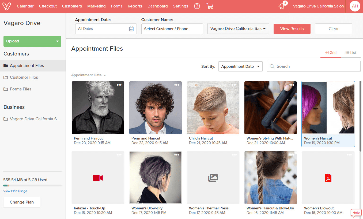The height and width of the screenshot is (219, 363).
Task: Open the Sort By Appointment Date dropdown
Action: pyautogui.click(x=240, y=66)
